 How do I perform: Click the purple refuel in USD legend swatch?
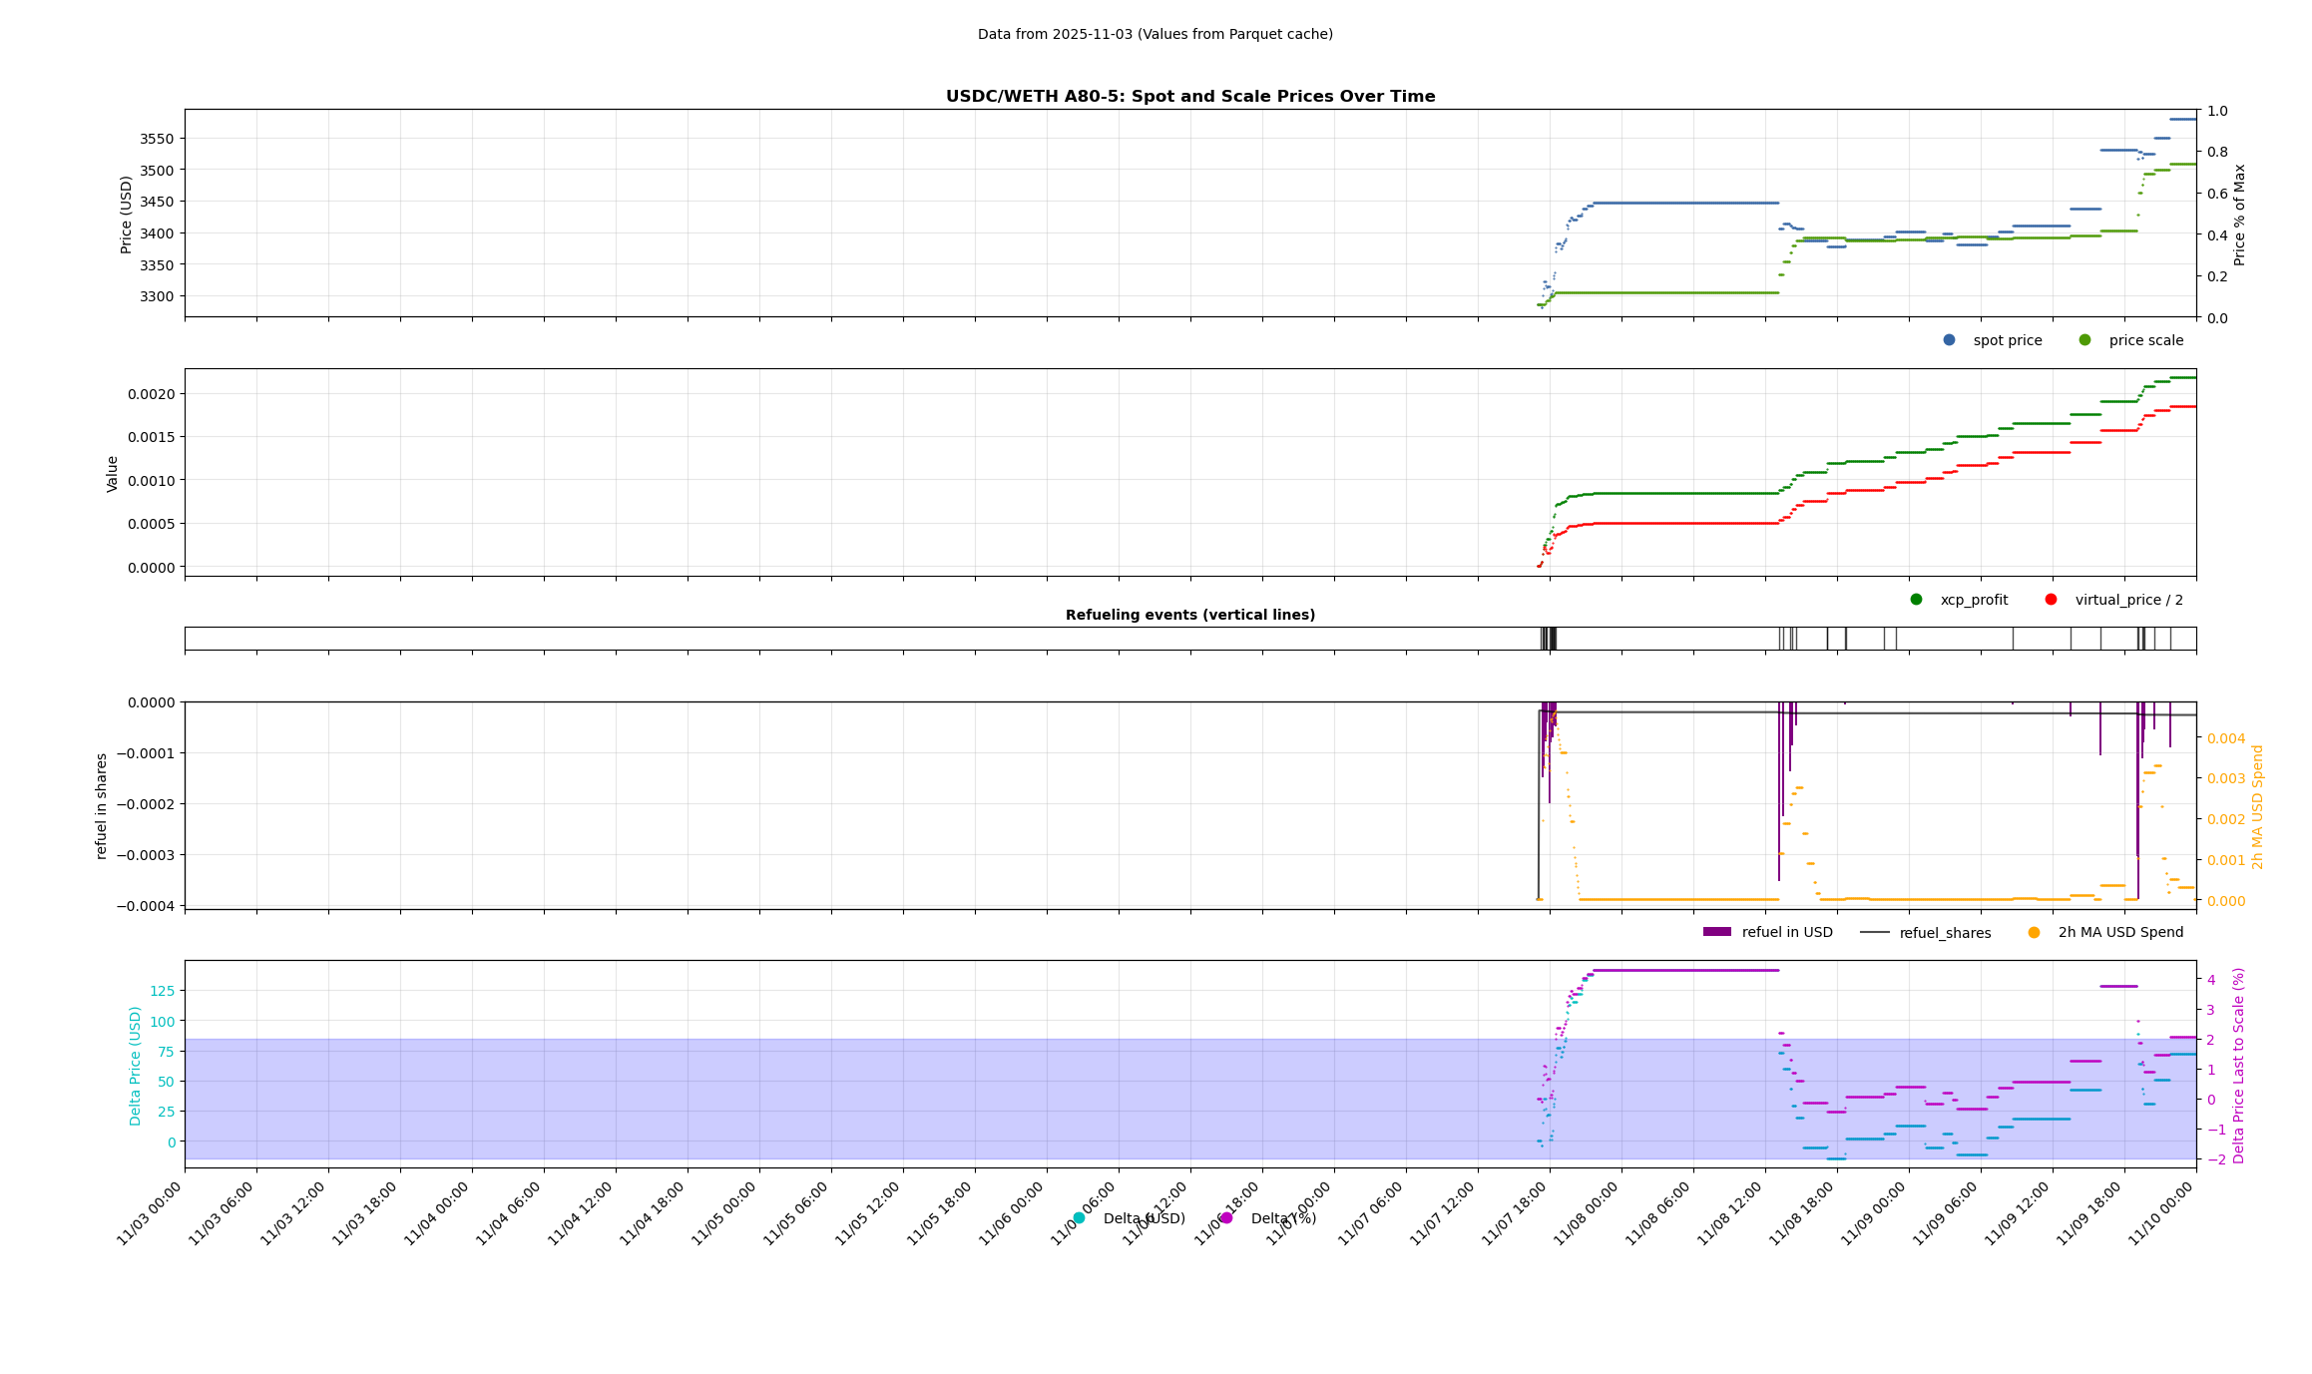tap(1717, 932)
